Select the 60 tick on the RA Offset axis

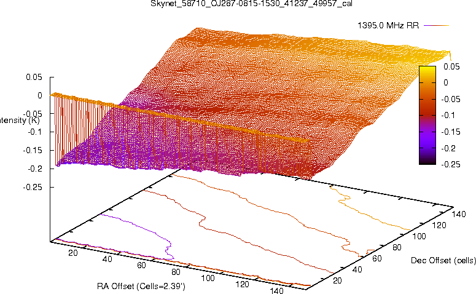(141, 266)
